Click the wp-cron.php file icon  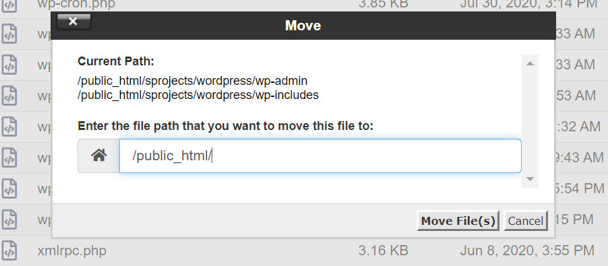9,5
